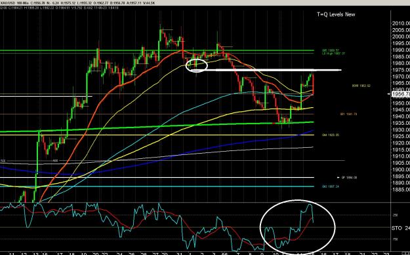Click the V:44.5K volume value in title bar

point(149,3)
